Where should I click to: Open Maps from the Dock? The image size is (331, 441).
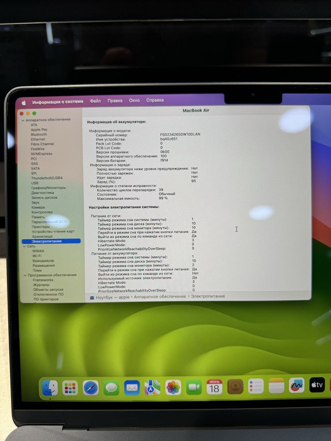pyautogui.click(x=153, y=387)
